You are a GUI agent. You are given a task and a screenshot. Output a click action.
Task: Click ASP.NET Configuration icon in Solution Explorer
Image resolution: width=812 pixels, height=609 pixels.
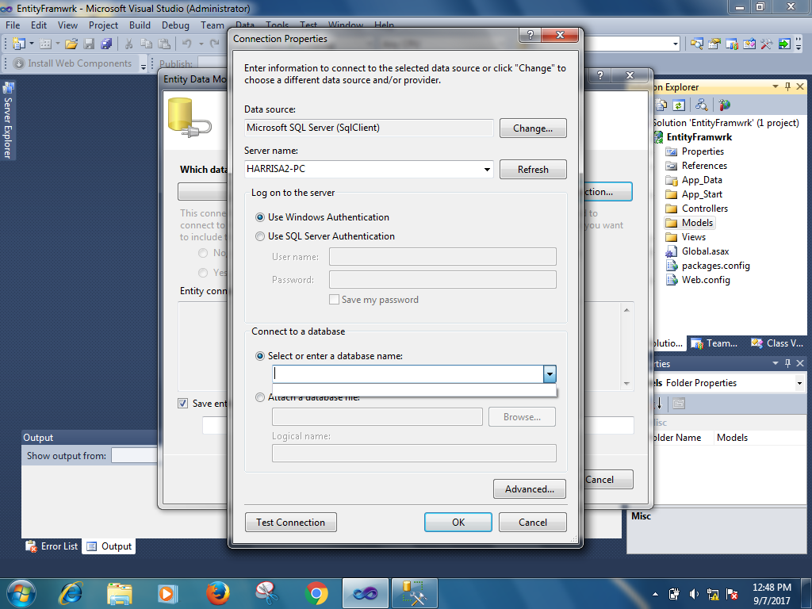click(x=725, y=105)
